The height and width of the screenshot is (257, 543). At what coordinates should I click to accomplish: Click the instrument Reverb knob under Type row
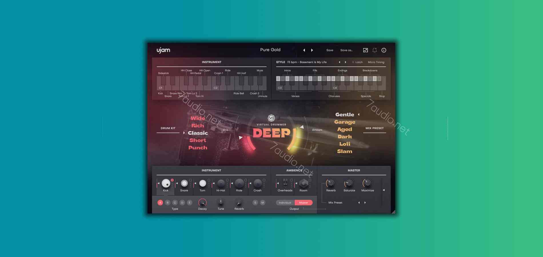pos(239,203)
